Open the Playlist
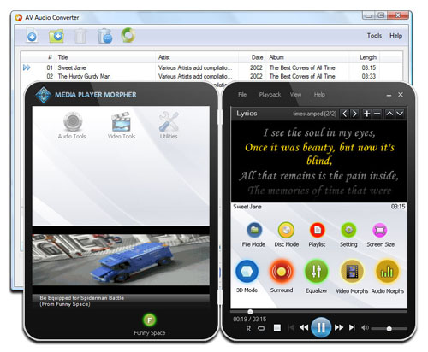Screen dimensions: 428x352 (317, 230)
